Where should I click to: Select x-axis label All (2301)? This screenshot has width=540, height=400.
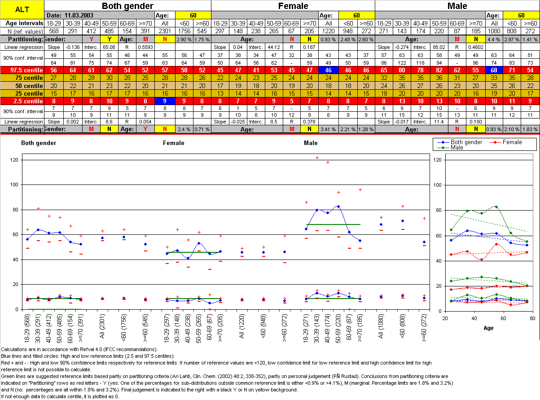103,327
